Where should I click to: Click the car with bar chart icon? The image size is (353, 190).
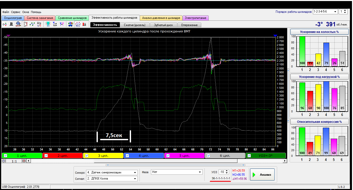tap(70, 24)
